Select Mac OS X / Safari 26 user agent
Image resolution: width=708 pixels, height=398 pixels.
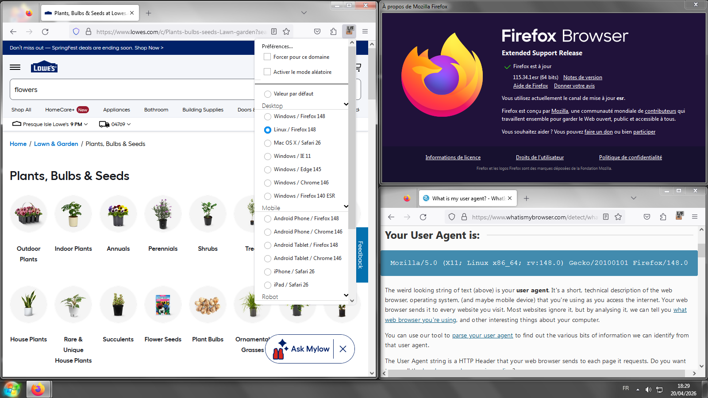[268, 143]
